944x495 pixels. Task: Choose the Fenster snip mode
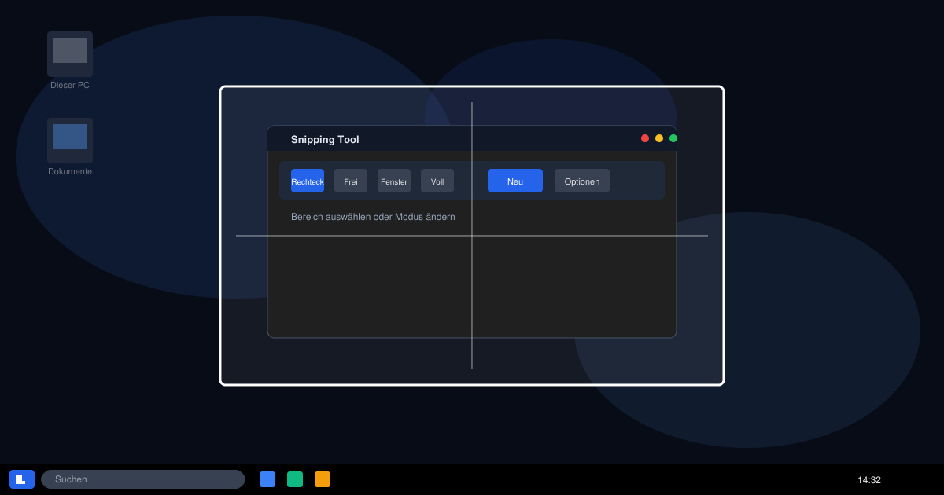point(394,181)
